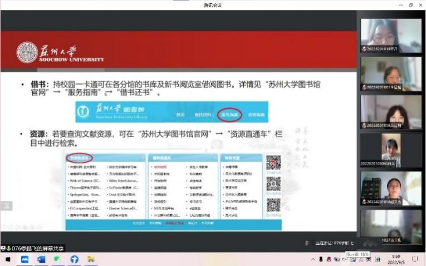Select the fourth participant video tile
426x266 pixels.
point(391,150)
